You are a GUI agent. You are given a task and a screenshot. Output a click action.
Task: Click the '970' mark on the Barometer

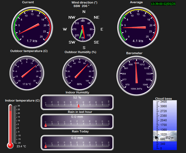[x=127, y=85]
